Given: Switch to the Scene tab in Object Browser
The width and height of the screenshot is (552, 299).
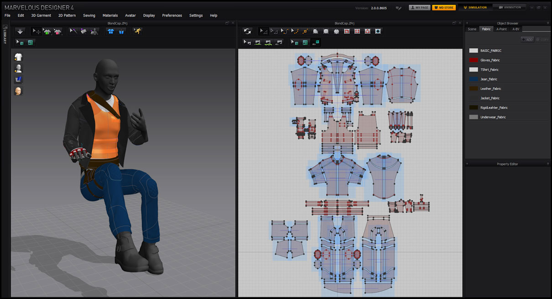Looking at the screenshot, I should [x=472, y=29].
